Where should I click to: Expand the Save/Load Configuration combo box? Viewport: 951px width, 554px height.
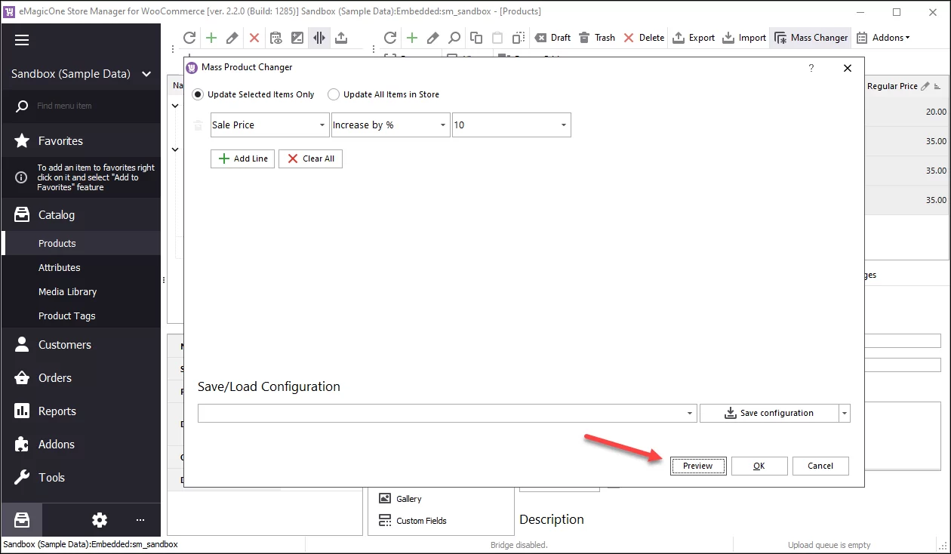[690, 414]
